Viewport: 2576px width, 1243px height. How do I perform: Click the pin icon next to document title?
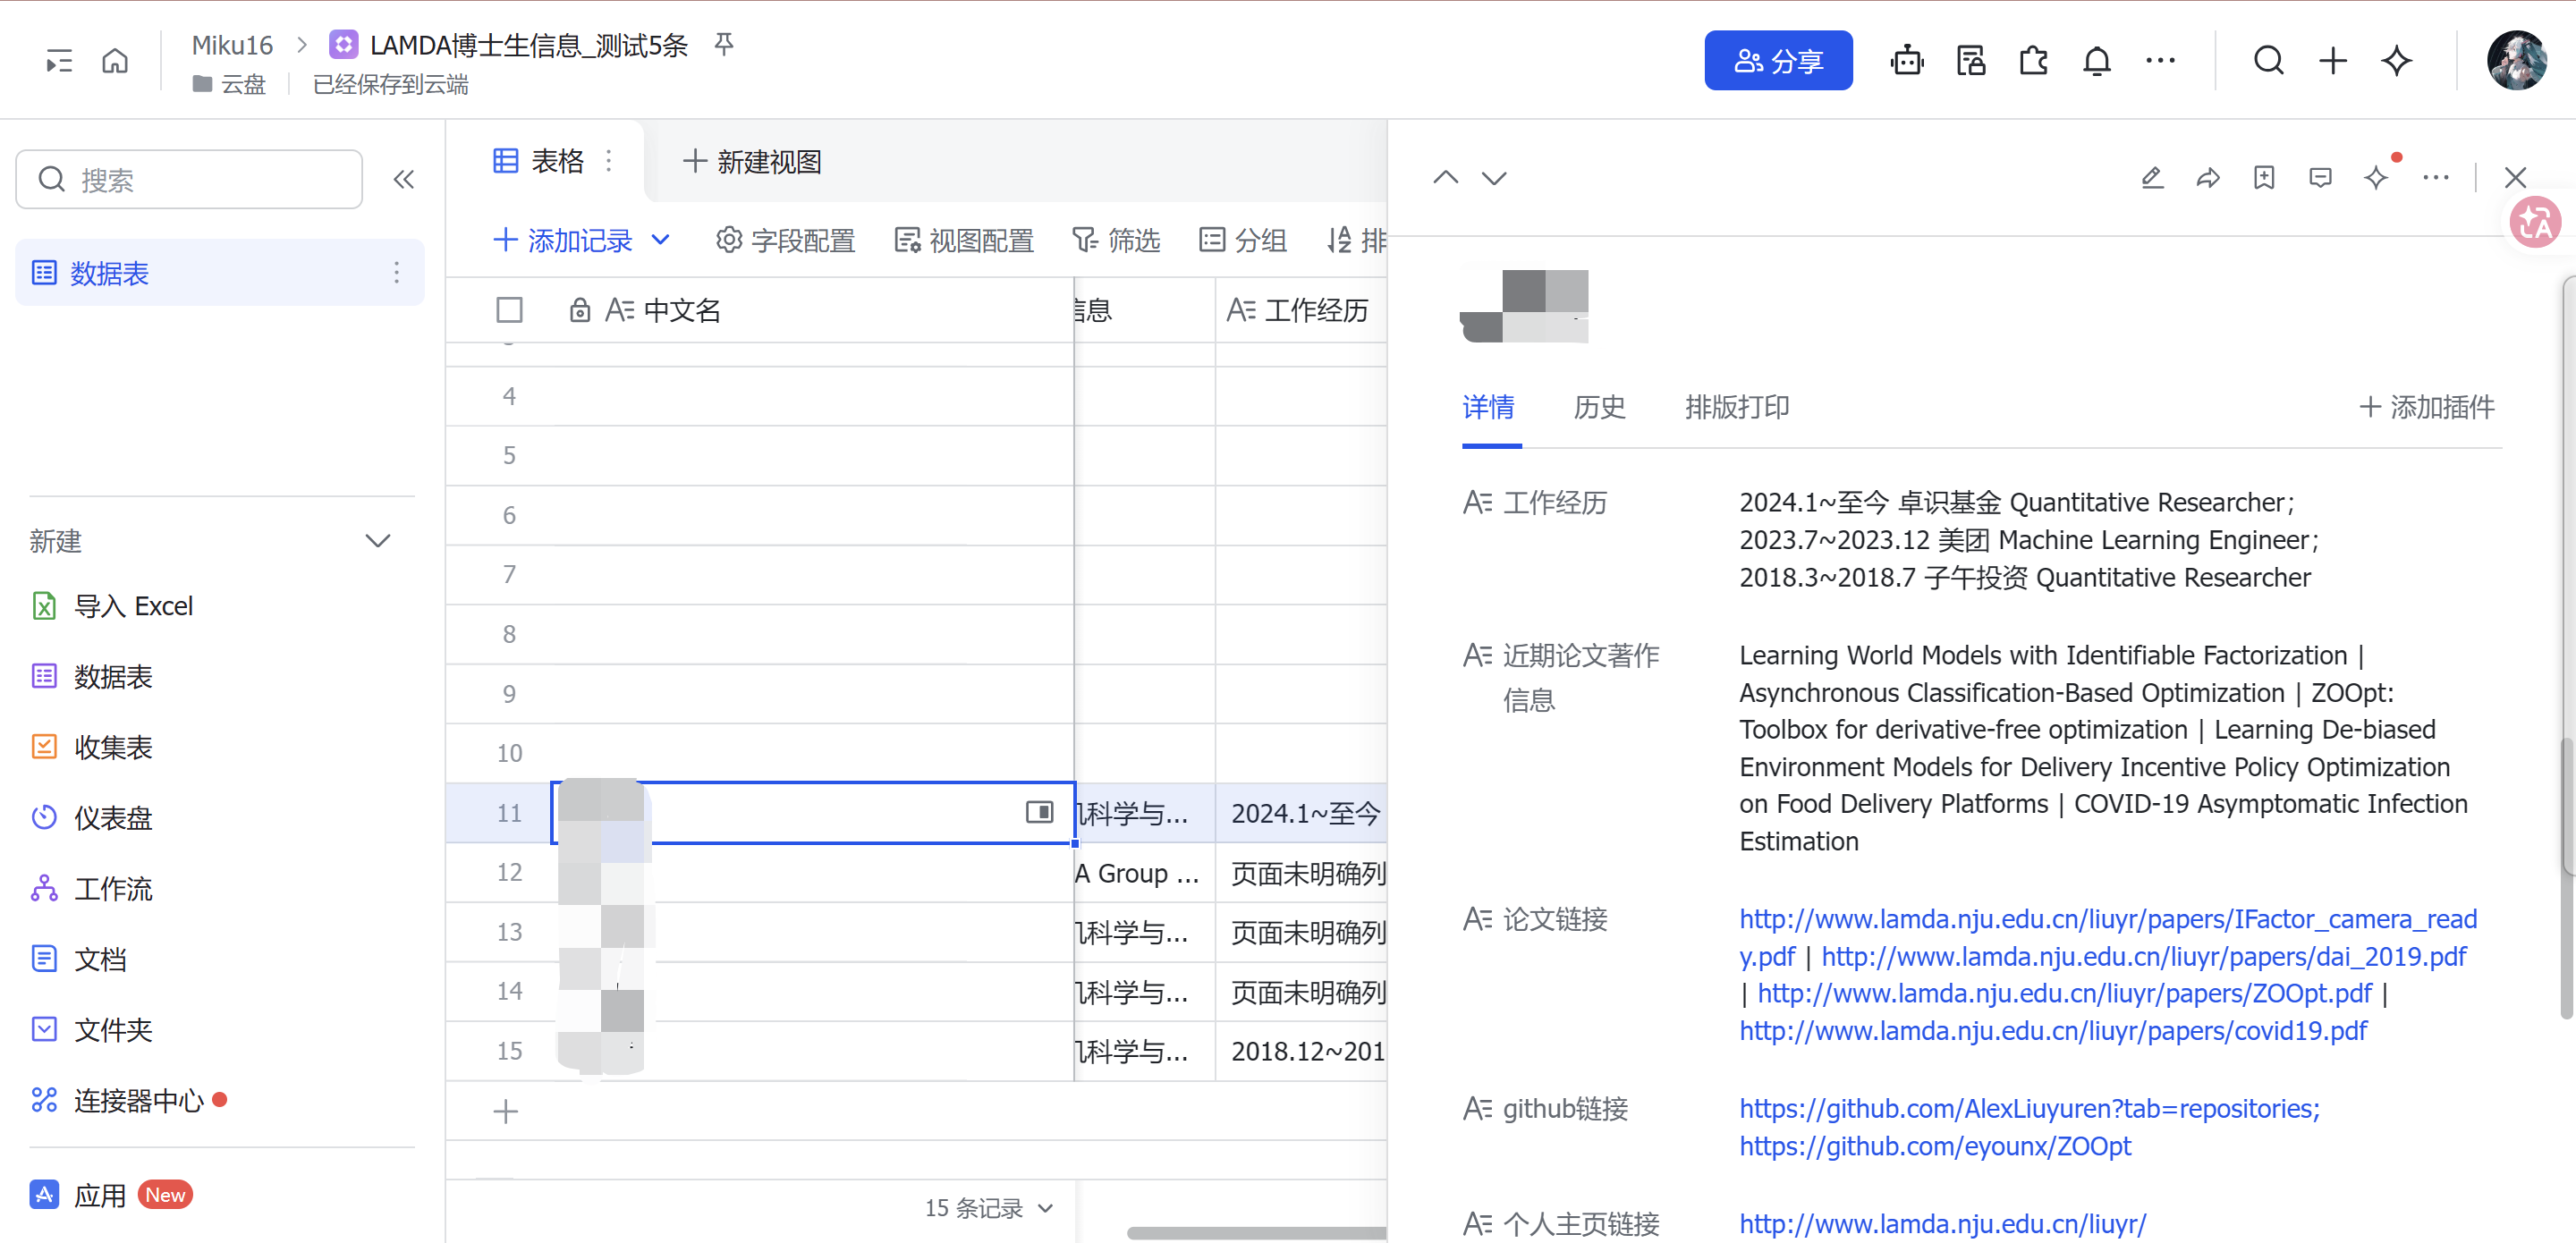724,44
